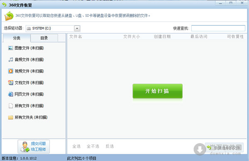249x161 pixels.
Task: Select 所有文件 (未扫描) category
Action: pos(26,106)
